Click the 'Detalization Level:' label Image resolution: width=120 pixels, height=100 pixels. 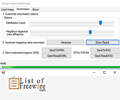[16, 23]
